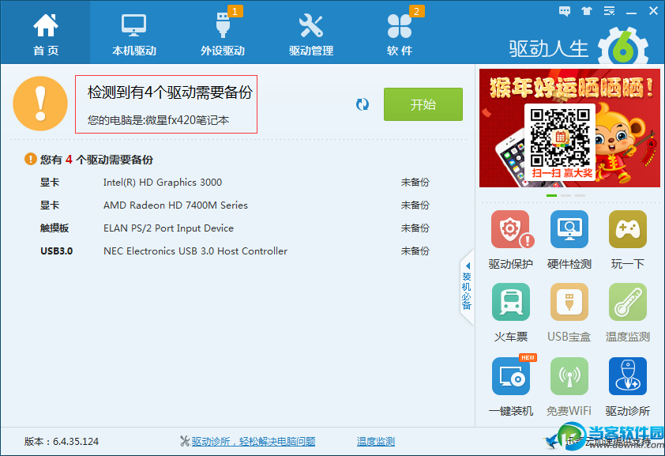This screenshot has width=665, height=456.
Task: Click the orange warning exclamation icon
Action: 40,104
